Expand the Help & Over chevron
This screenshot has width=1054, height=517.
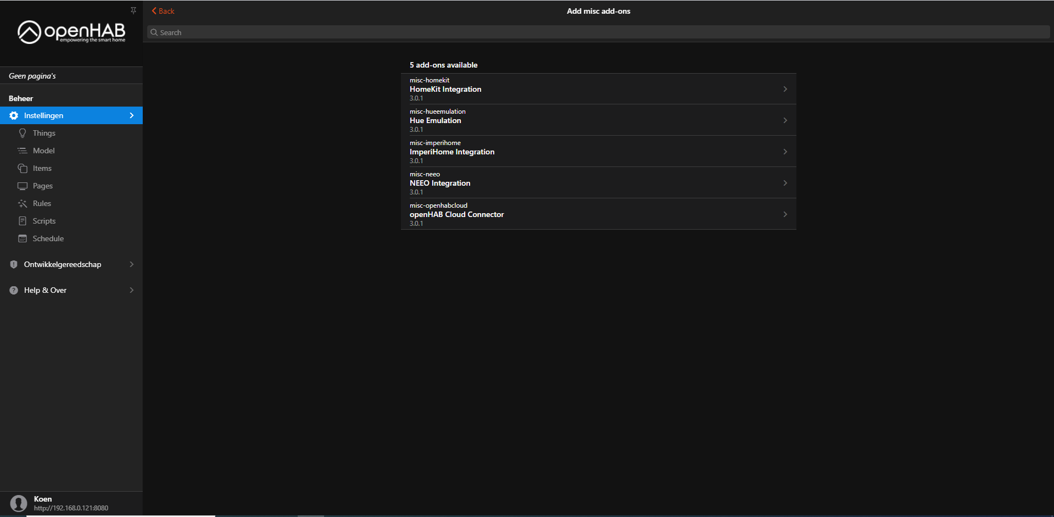(132, 290)
